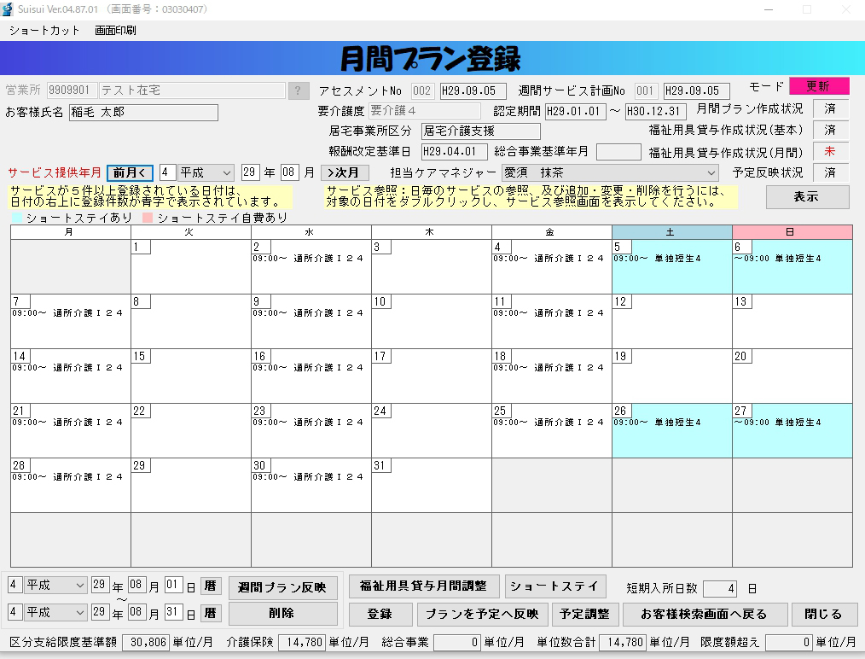Click the ショートステイ button
The image size is (865, 659).
point(555,586)
